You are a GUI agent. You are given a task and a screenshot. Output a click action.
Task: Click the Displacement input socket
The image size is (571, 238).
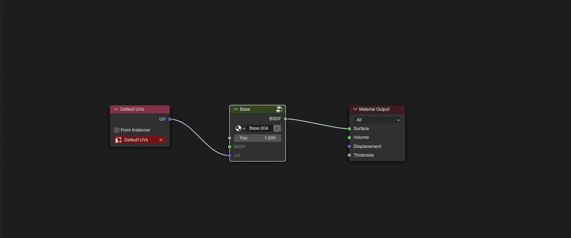click(349, 147)
